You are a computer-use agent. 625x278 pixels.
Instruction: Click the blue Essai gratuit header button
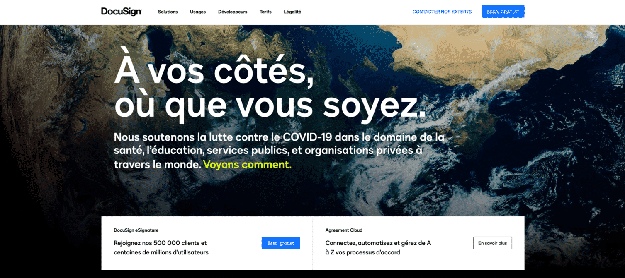[503, 12]
